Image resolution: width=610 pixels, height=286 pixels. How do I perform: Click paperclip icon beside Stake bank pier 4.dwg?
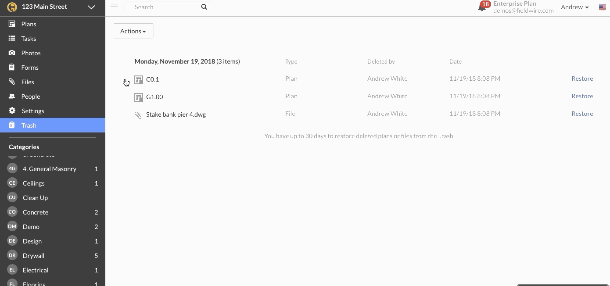(x=138, y=115)
